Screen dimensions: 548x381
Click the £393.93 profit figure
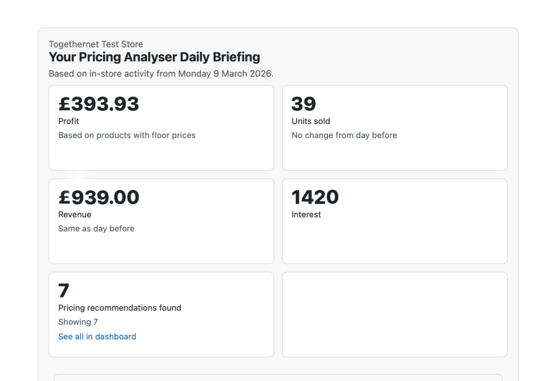(98, 104)
